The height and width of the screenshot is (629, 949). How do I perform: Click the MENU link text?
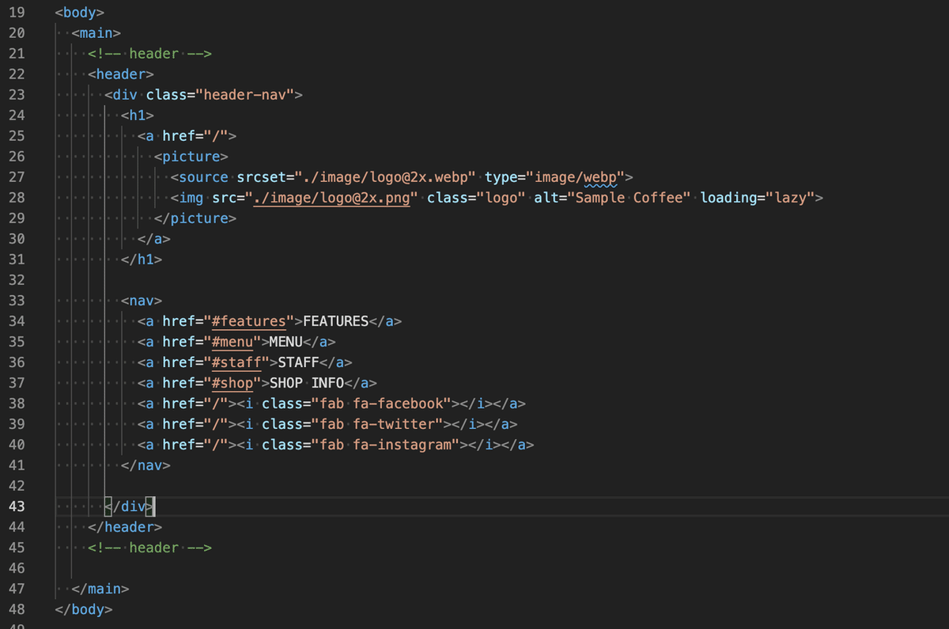click(x=286, y=342)
